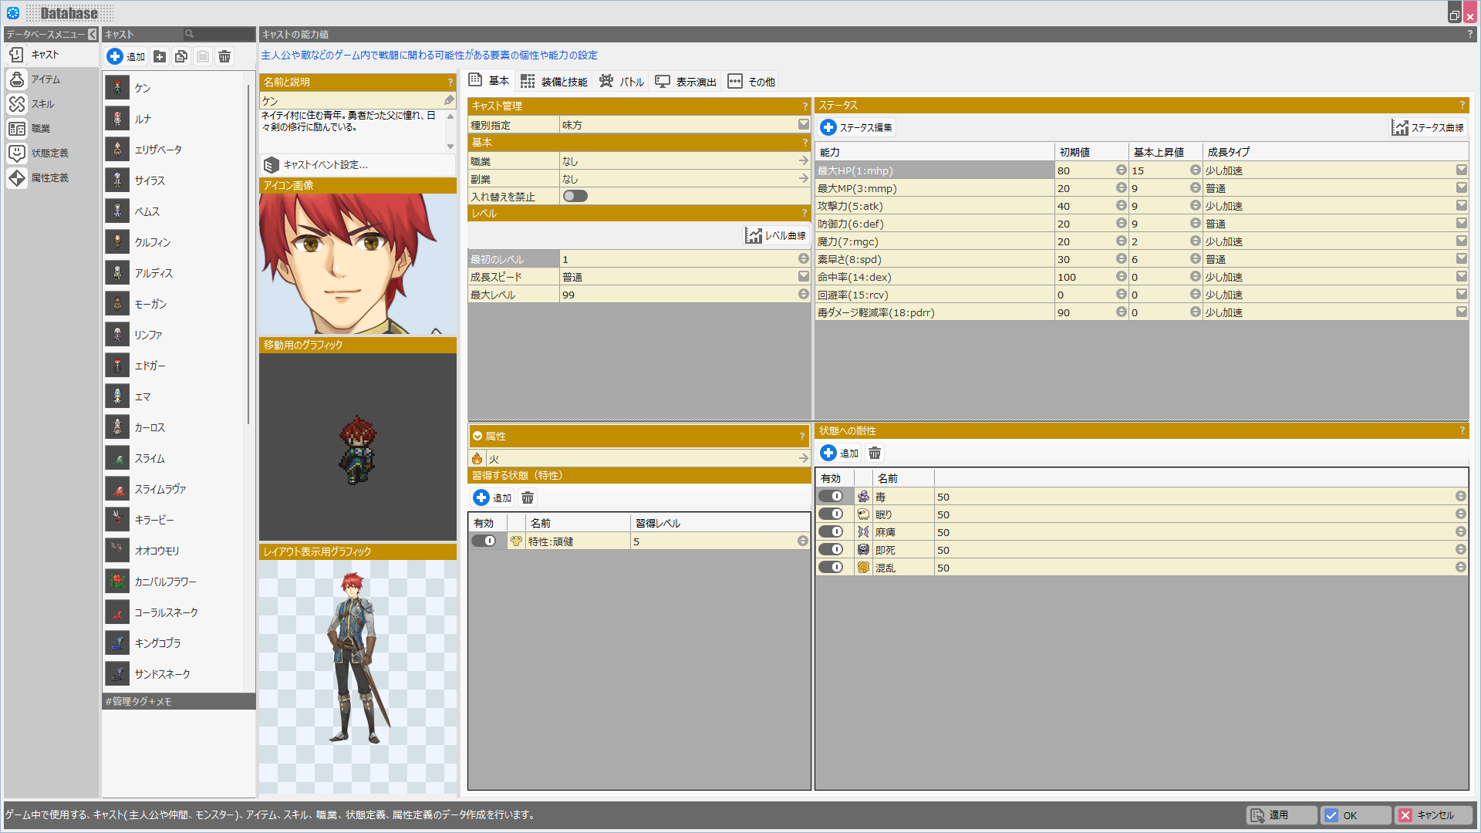This screenshot has width=1481, height=833.
Task: Switch to the 装備と技能 tab
Action: click(554, 82)
